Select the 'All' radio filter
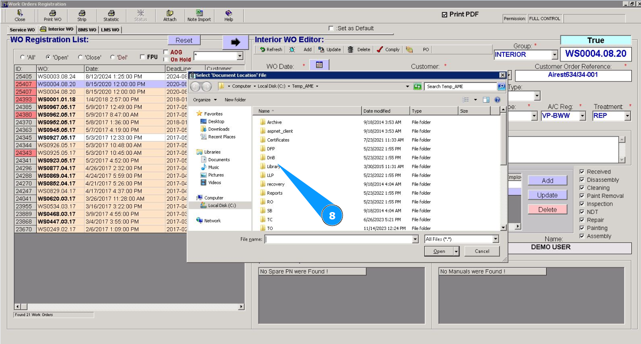Viewport: 641px width, 344px height. (x=22, y=57)
